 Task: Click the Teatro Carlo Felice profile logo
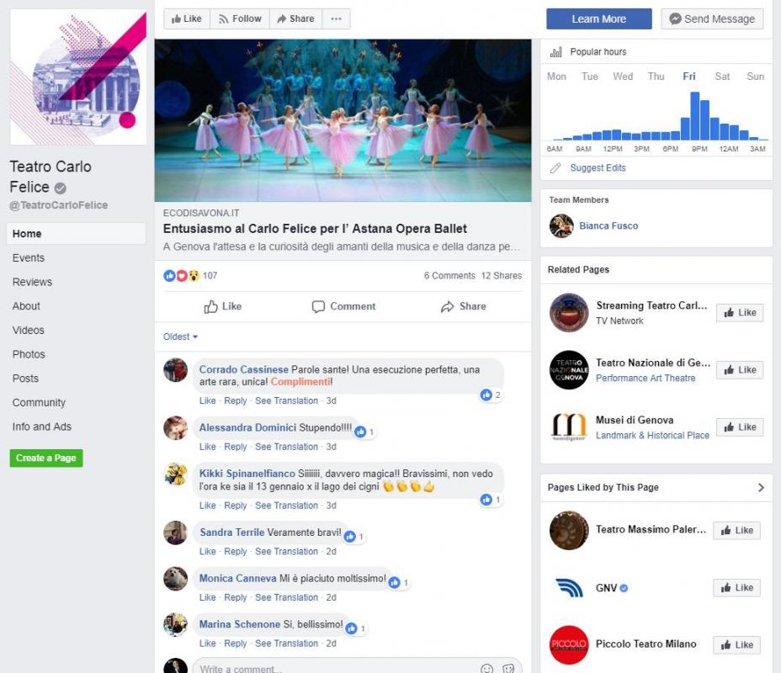pos(77,77)
